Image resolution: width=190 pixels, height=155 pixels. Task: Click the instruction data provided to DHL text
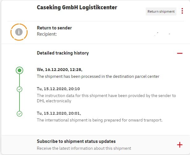106,98
